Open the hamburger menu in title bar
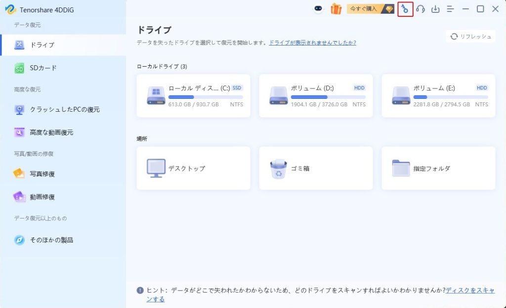This screenshot has height=308, width=506. click(450, 9)
